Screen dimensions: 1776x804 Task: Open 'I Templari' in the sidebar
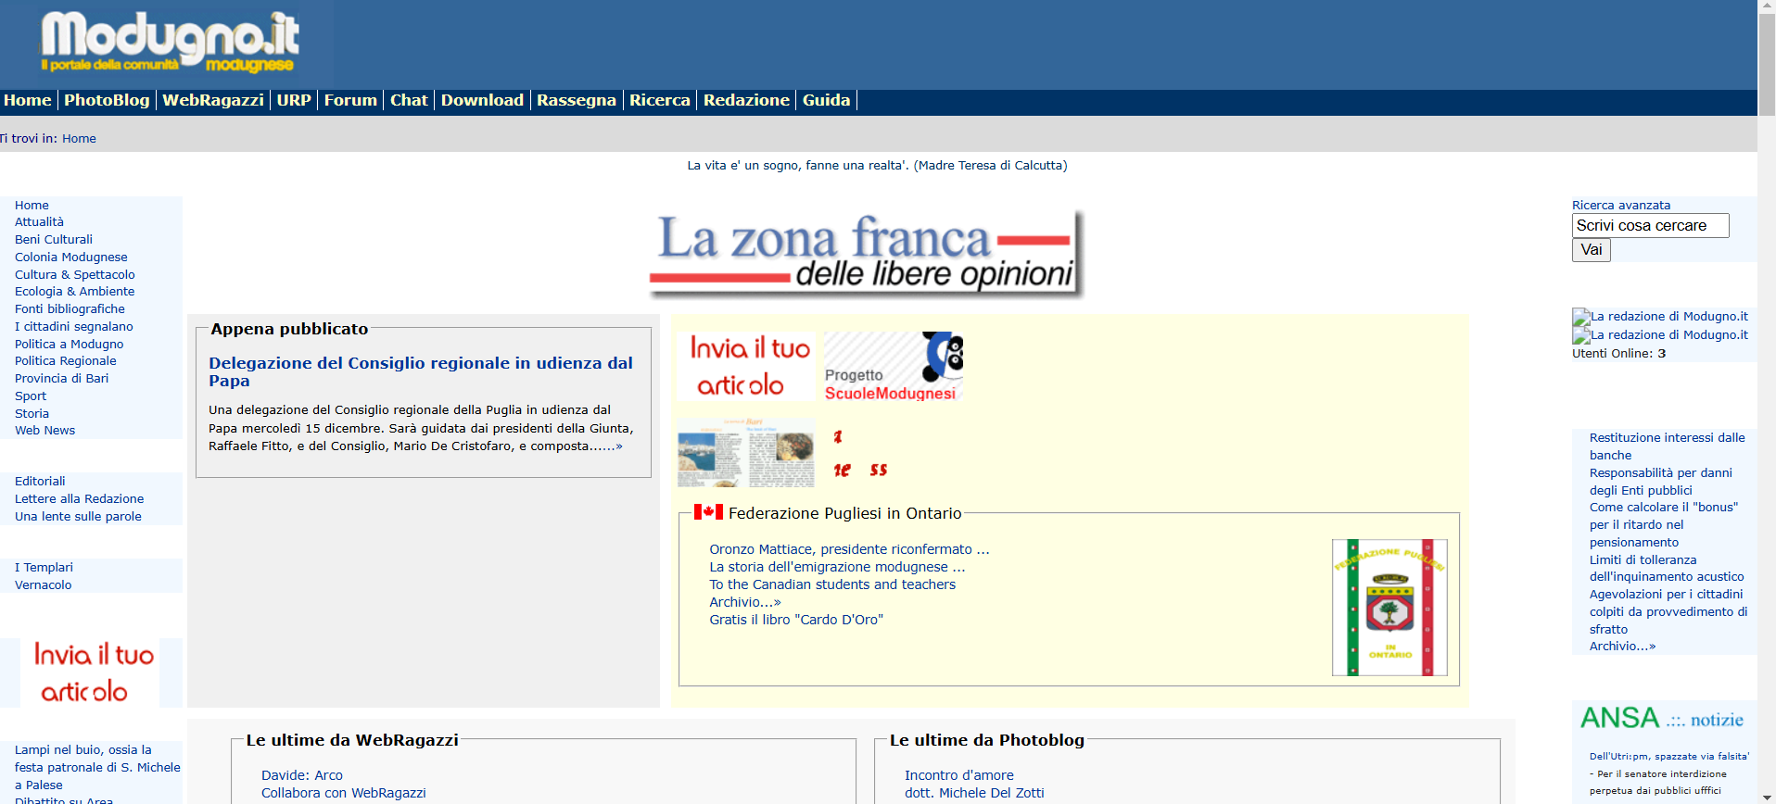[x=44, y=568]
